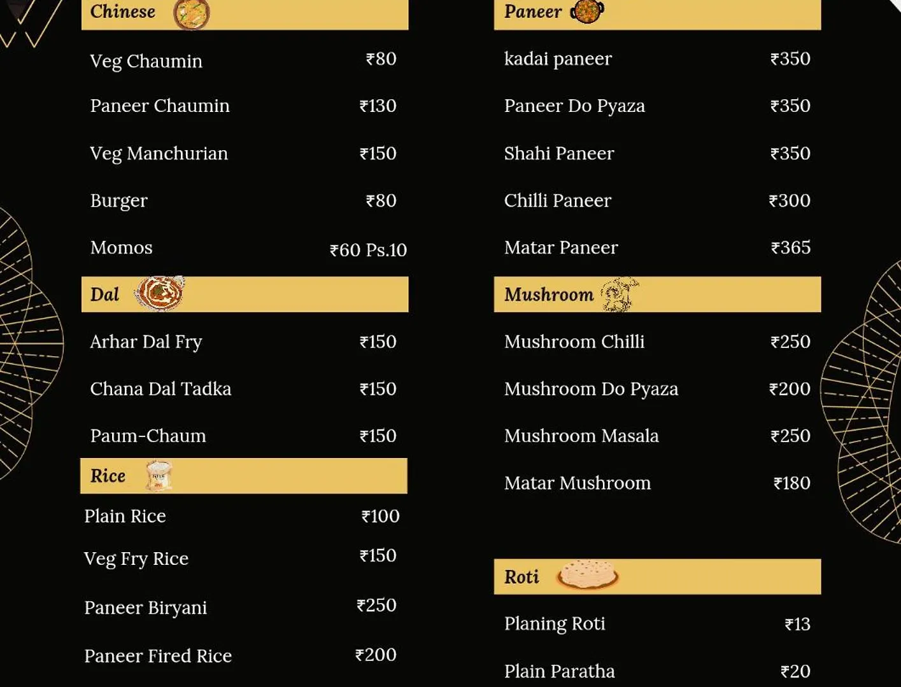
Task: Select the Paneer Biryani item
Action: pos(241,607)
